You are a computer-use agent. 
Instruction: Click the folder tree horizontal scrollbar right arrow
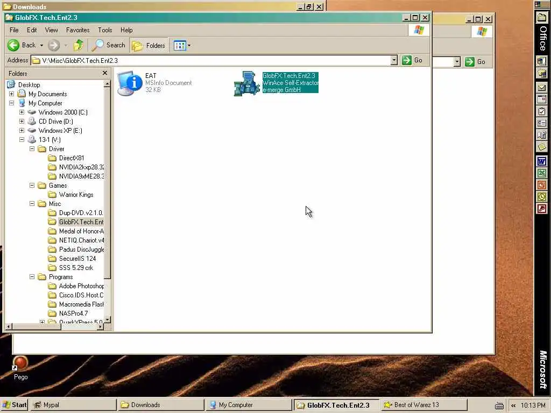point(101,326)
